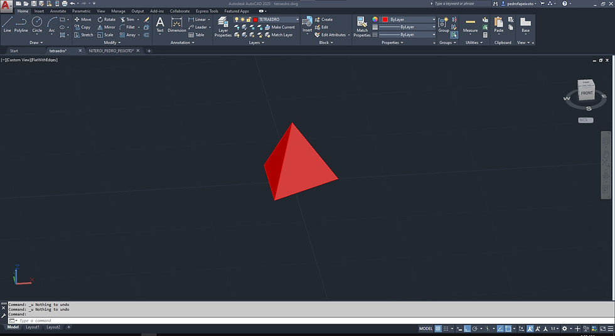Screen dimensions: 615x336
Task: Expand the Draw panel
Action: [36, 43]
